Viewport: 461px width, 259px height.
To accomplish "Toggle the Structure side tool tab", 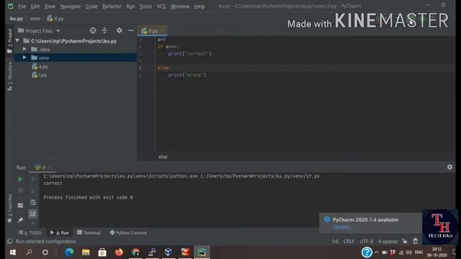I will pyautogui.click(x=9, y=76).
